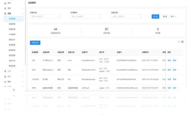Click the 设备ID column header
This screenshot has height=115, width=190.
(x=119, y=52)
